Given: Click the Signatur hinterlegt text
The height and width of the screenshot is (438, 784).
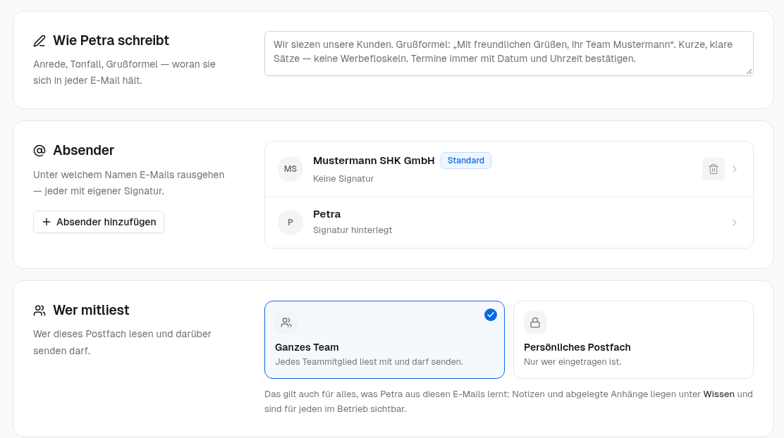Looking at the screenshot, I should coord(353,230).
